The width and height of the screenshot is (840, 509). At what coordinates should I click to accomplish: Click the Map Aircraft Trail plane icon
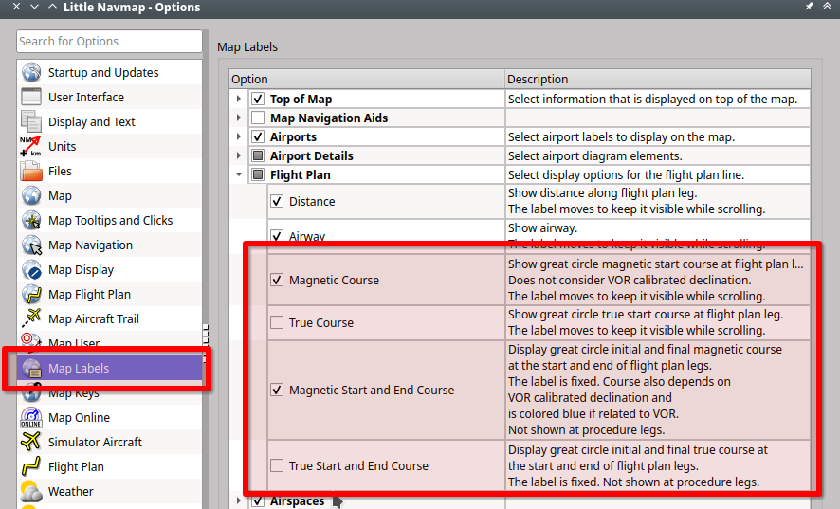[x=31, y=318]
